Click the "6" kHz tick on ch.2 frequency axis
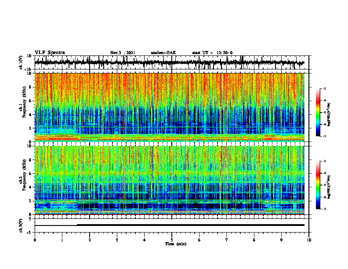348x269 pixels. (31, 174)
